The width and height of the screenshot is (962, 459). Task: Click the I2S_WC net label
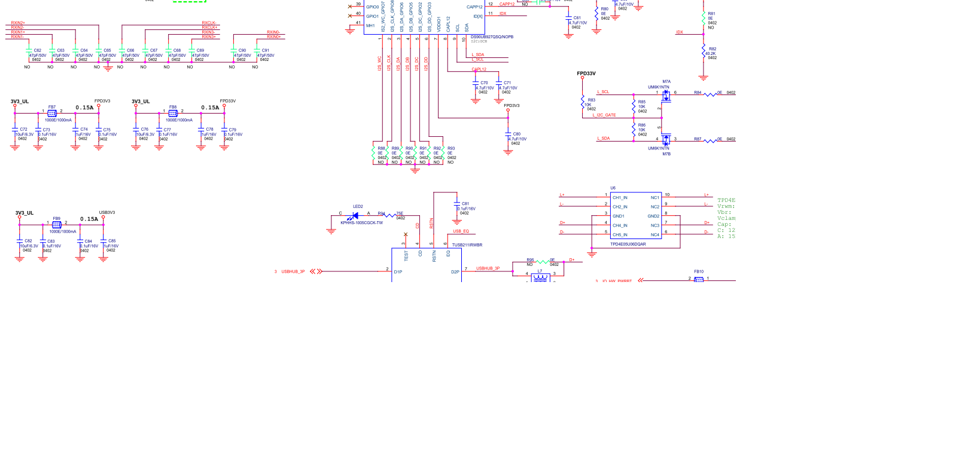pyautogui.click(x=379, y=63)
